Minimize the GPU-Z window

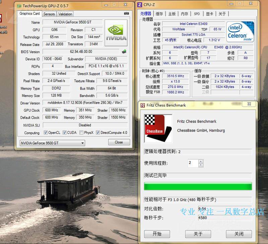click(106, 5)
